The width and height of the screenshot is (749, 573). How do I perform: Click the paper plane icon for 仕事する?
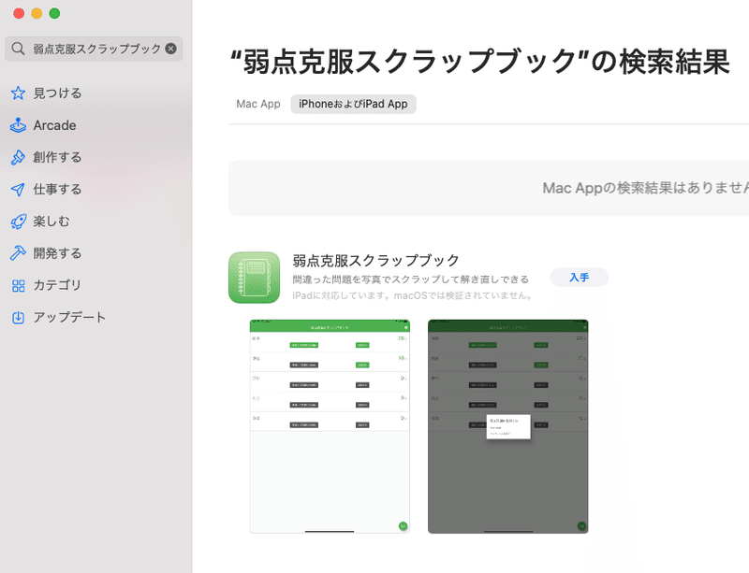(18, 190)
